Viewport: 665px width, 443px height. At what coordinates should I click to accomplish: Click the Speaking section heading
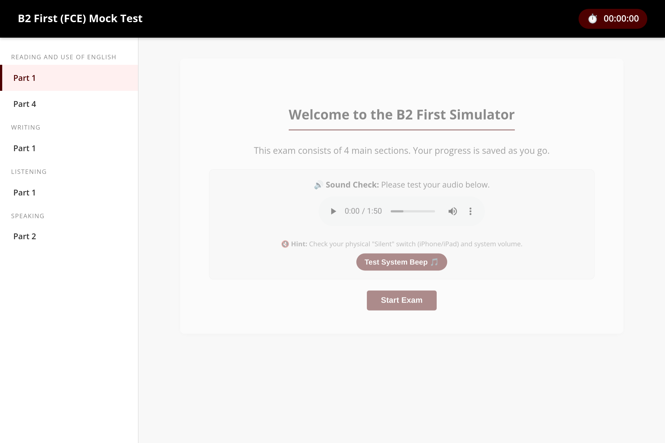coord(28,216)
